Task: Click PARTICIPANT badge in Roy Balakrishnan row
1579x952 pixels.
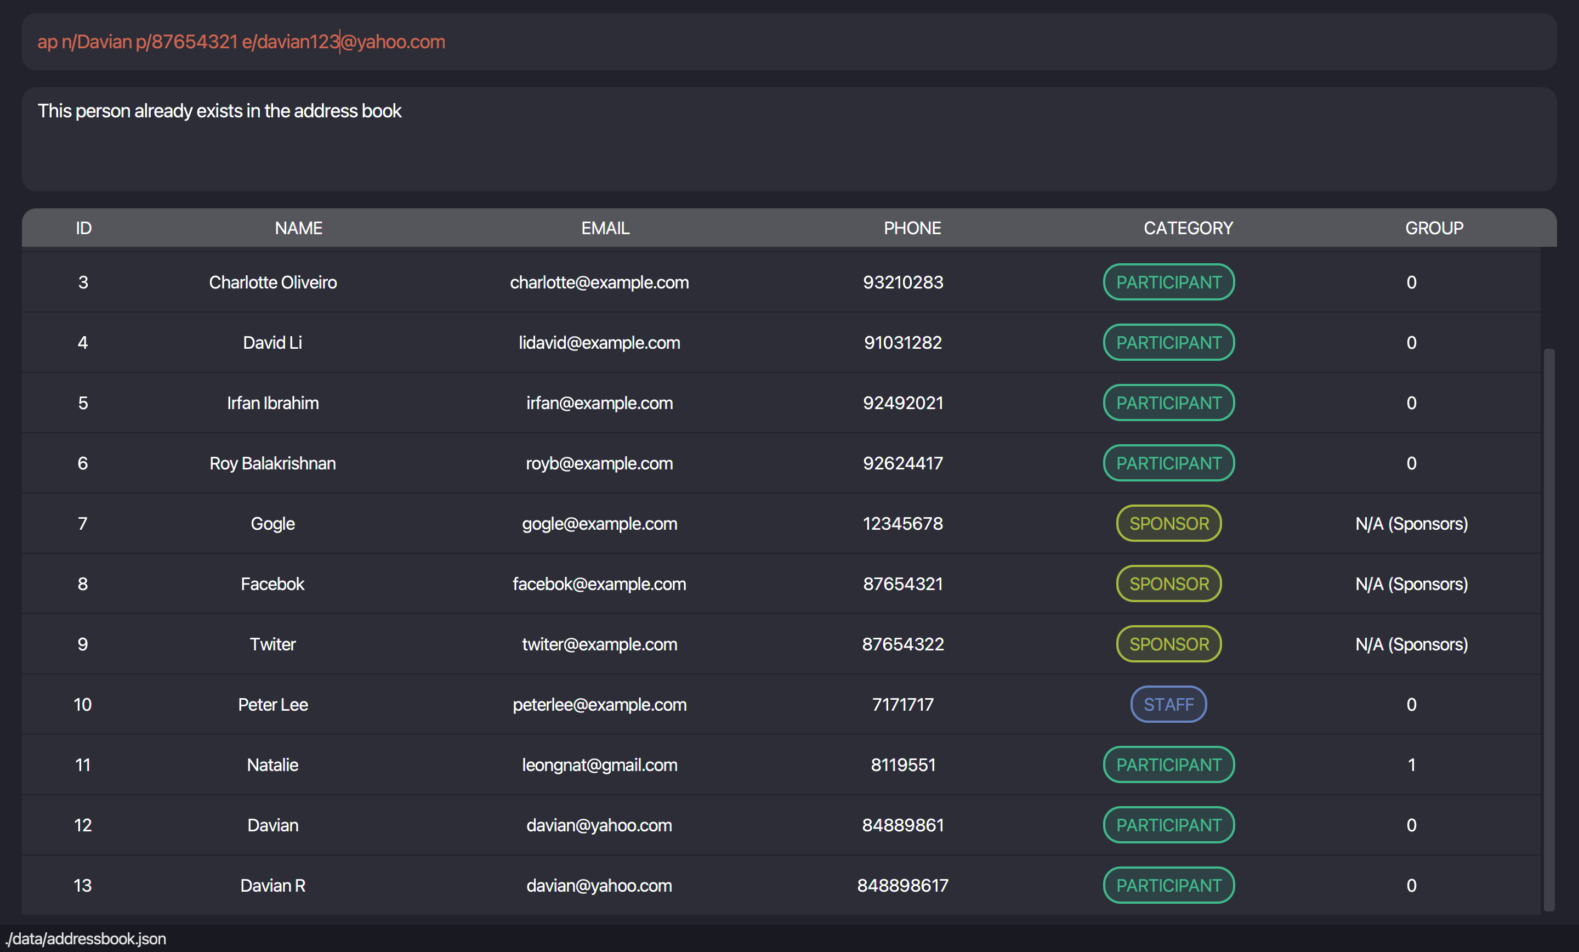Action: click(1169, 463)
